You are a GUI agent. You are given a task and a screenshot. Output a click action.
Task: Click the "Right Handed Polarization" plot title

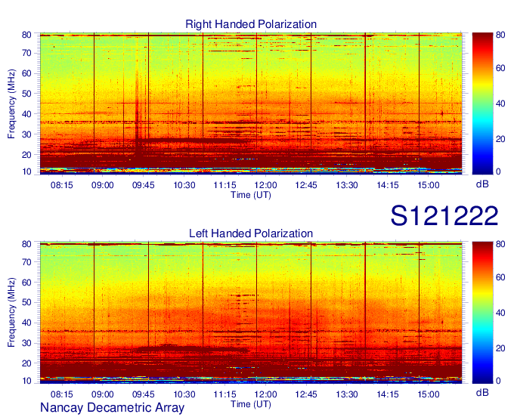pyautogui.click(x=251, y=24)
